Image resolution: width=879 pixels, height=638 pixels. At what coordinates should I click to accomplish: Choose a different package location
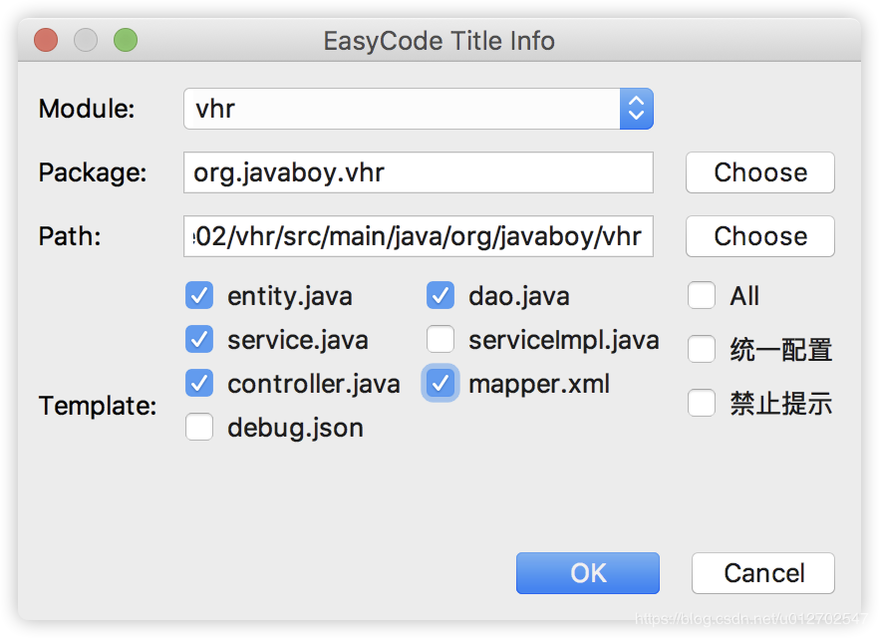click(759, 172)
